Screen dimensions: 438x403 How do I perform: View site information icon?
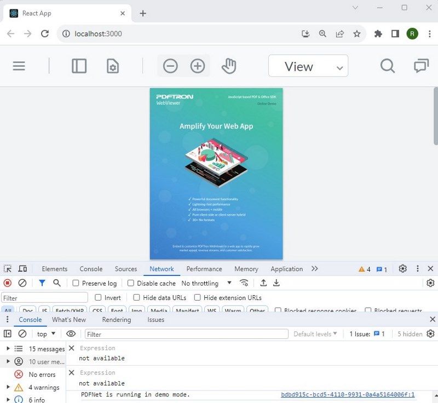66,34
